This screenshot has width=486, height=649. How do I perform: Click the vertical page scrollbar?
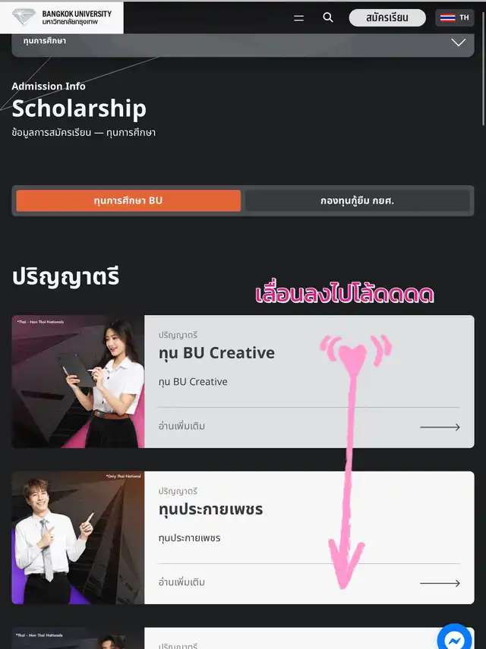tap(483, 66)
